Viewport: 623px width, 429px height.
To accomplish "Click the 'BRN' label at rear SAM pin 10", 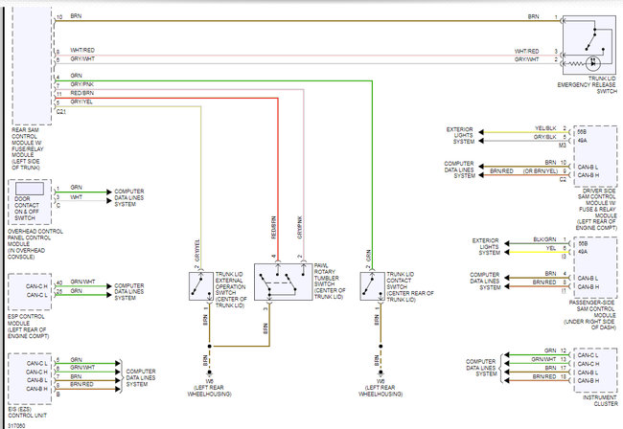I will (76, 16).
